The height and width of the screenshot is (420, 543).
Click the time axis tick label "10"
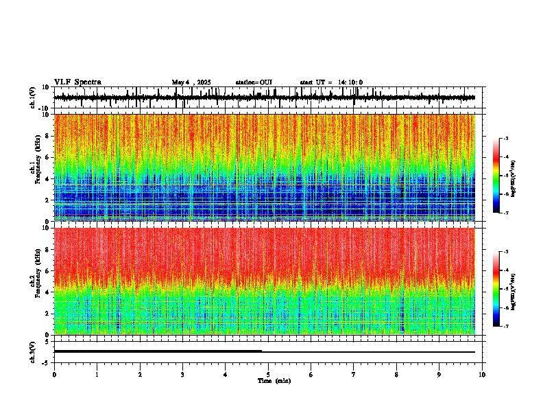[x=482, y=375]
